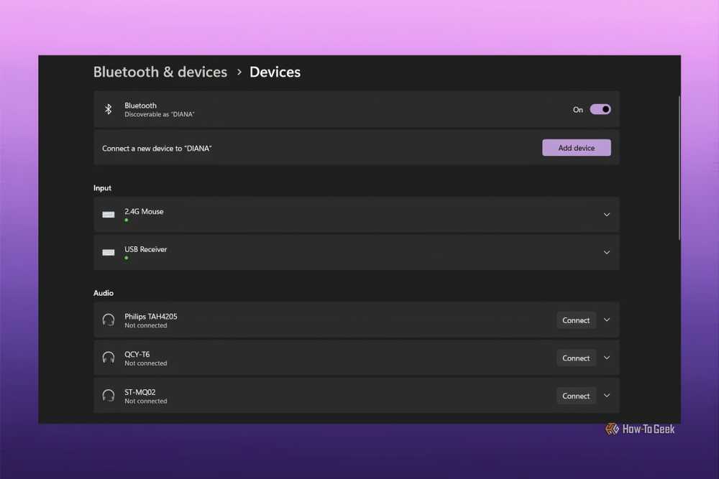This screenshot has height=479, width=719.
Task: Click the Audio section heading
Action: (104, 293)
